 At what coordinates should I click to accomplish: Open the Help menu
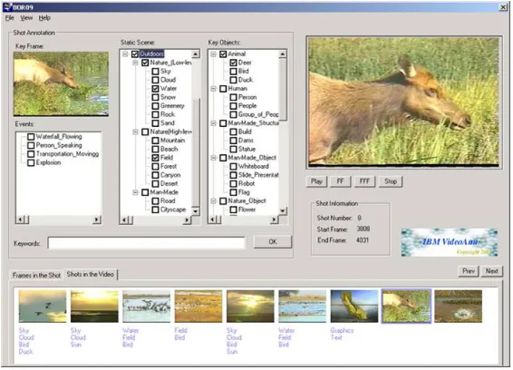point(44,18)
